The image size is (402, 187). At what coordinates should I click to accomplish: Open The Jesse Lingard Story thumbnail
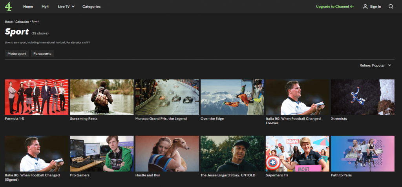point(232,154)
